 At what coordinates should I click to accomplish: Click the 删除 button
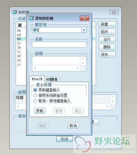107,47
